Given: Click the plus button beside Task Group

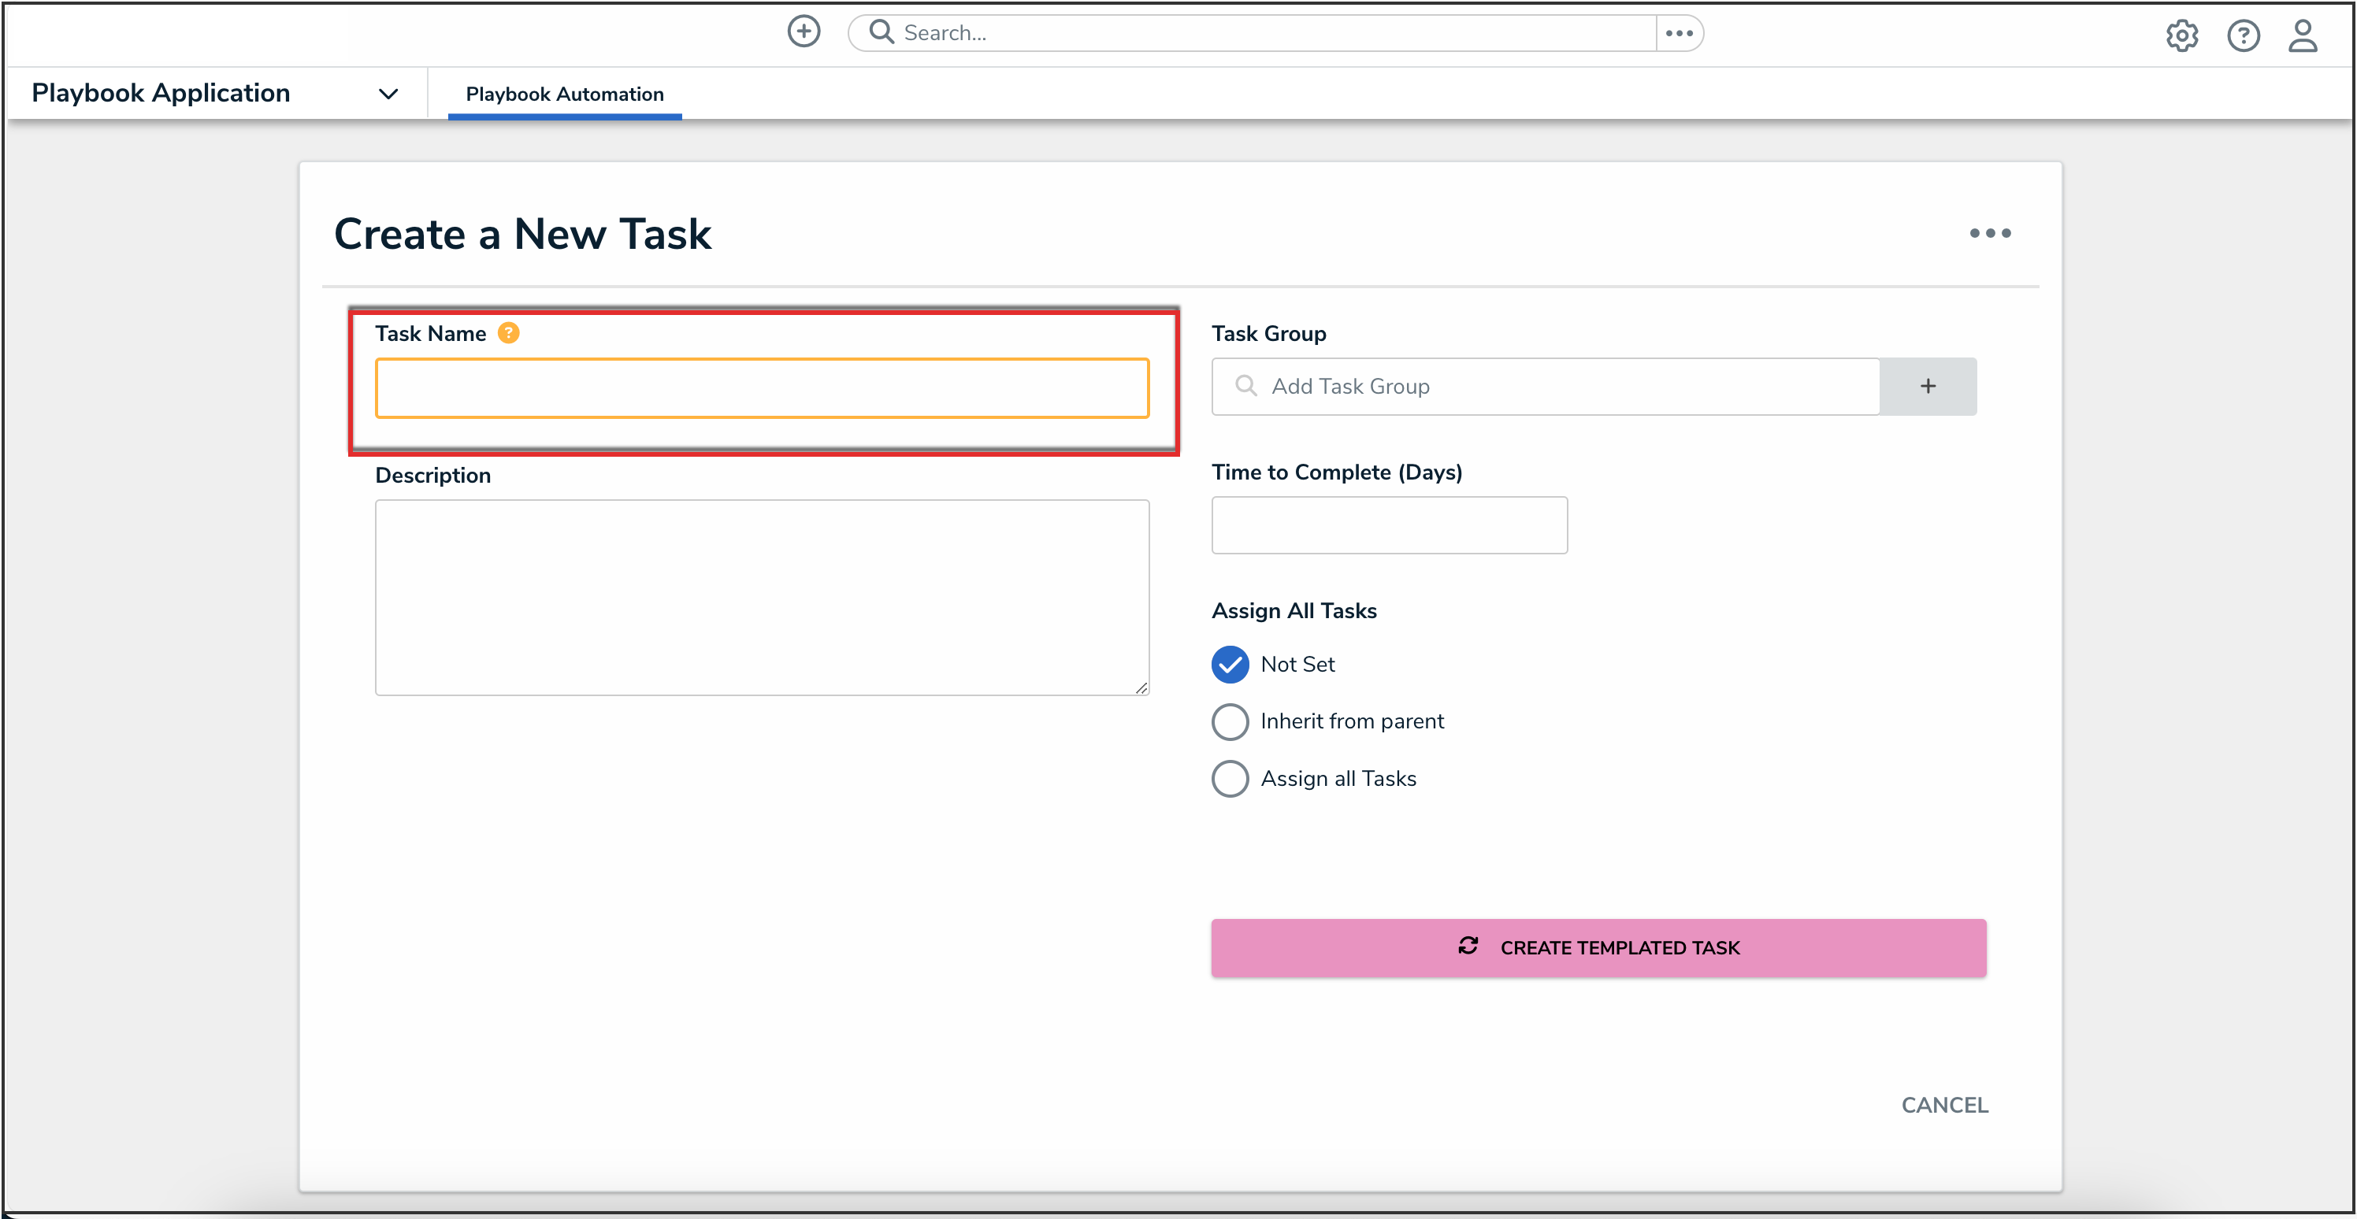Looking at the screenshot, I should [1927, 386].
